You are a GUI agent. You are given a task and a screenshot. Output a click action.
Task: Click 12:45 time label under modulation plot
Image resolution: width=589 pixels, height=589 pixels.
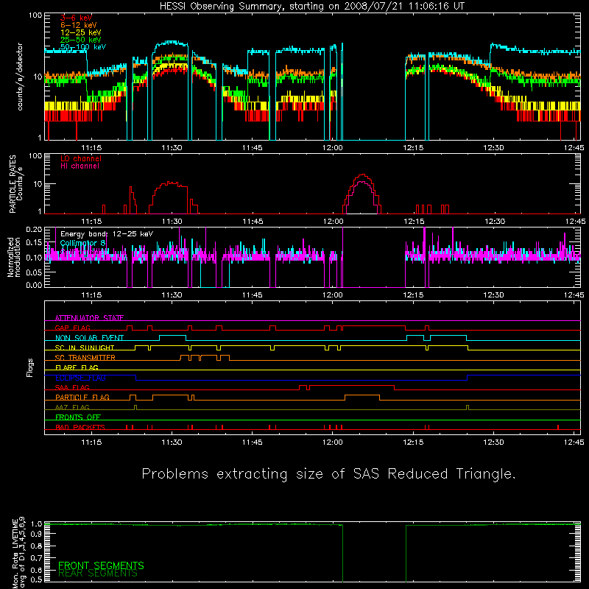pos(574,295)
